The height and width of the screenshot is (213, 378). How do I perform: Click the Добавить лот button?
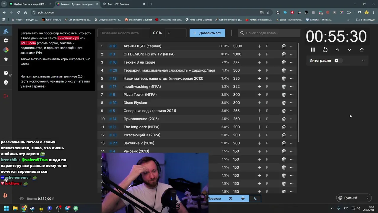207,33
